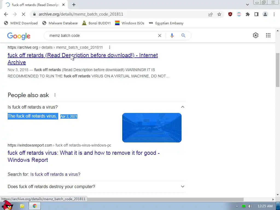Click the address bar URL

81,14
